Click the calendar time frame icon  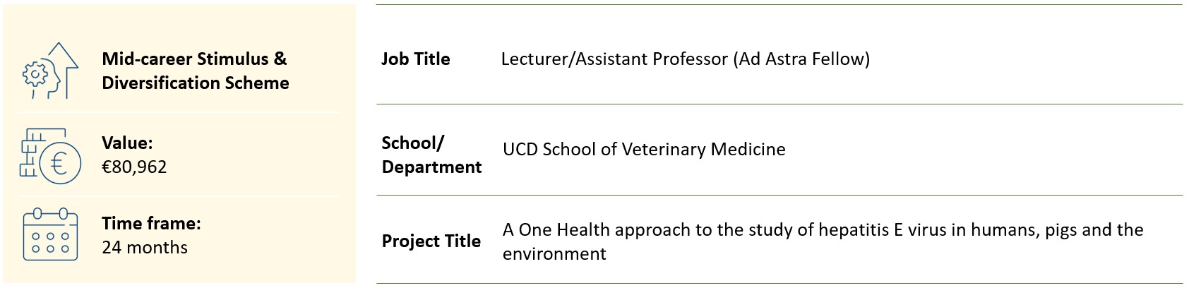point(50,234)
